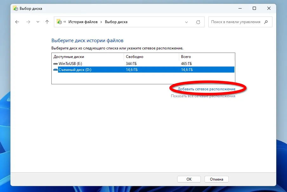The width and height of the screenshot is (287, 192).
Task: Click in the Control Panel search field
Action: (x=236, y=22)
